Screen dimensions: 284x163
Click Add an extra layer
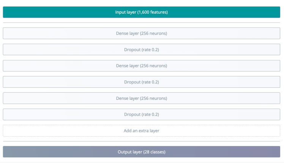coord(142,131)
